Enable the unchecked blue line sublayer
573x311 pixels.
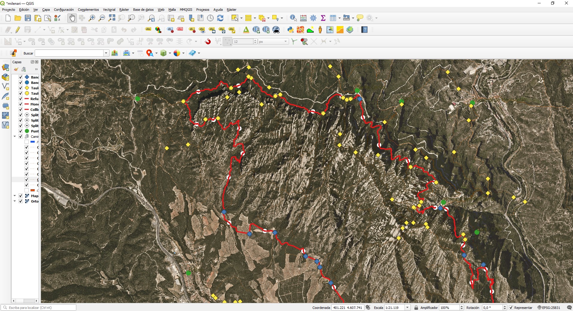(x=27, y=142)
